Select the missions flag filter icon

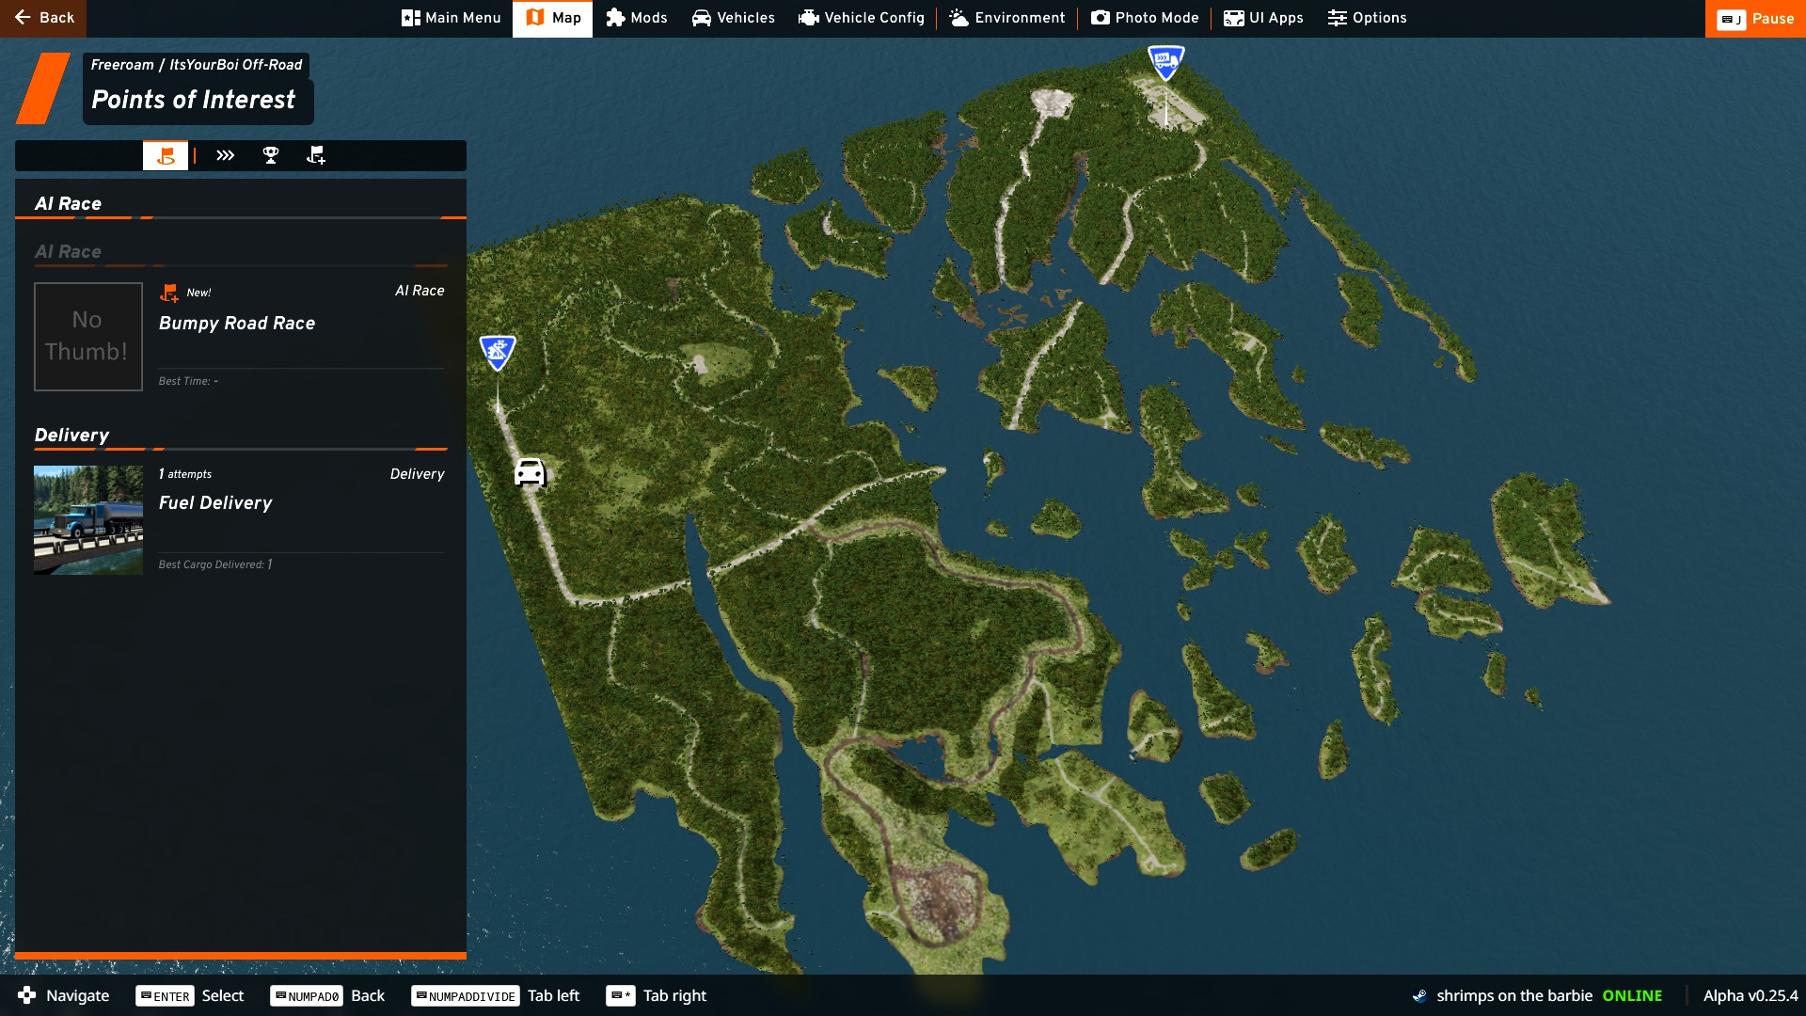(166, 155)
